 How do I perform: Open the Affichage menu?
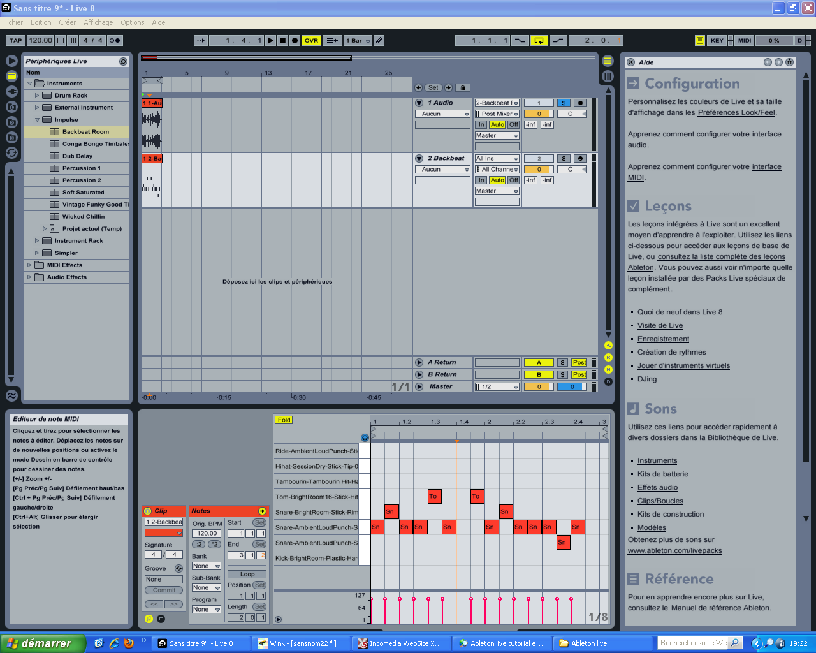pyautogui.click(x=98, y=22)
